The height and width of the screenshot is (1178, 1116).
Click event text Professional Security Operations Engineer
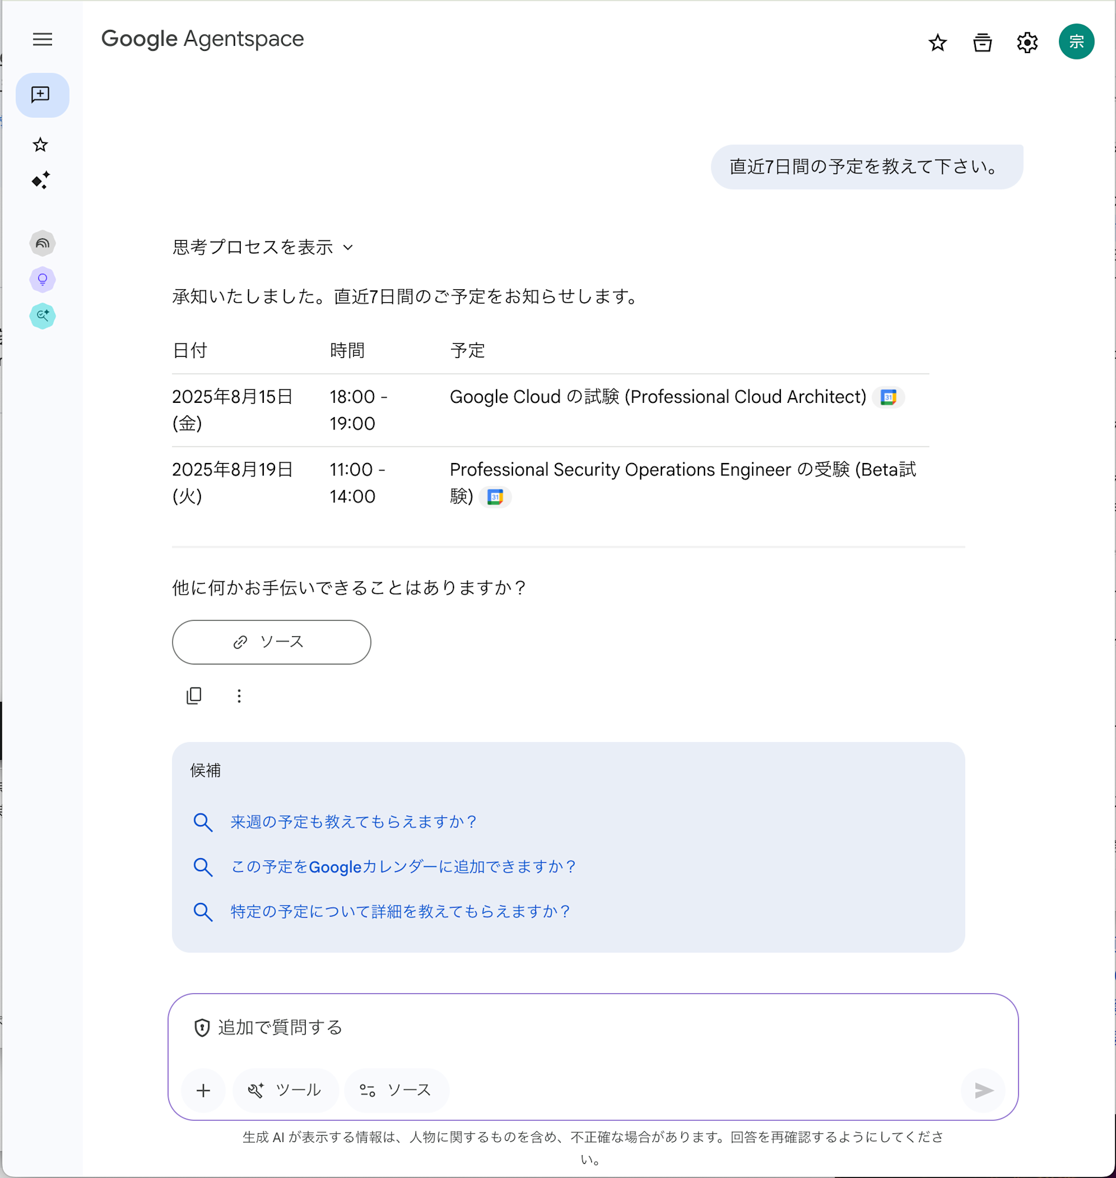[x=621, y=469]
